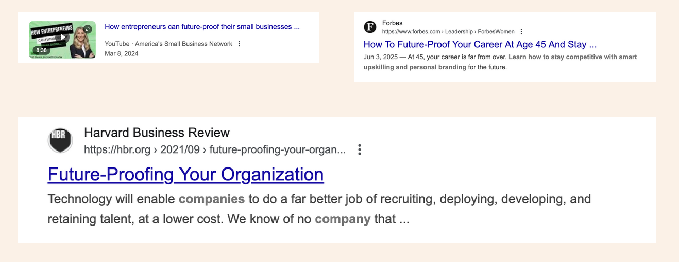Open the Forbes site name
679x262 pixels.
coord(393,23)
